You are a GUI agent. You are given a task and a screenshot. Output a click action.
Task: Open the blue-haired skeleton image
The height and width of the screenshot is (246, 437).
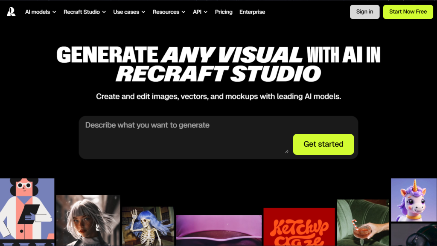[148, 226]
